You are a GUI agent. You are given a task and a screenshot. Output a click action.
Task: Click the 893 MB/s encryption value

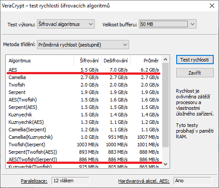(89, 152)
